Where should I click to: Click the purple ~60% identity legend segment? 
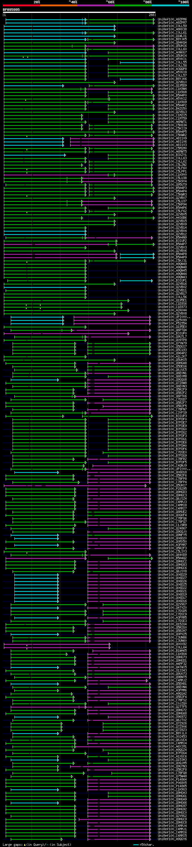96,5
